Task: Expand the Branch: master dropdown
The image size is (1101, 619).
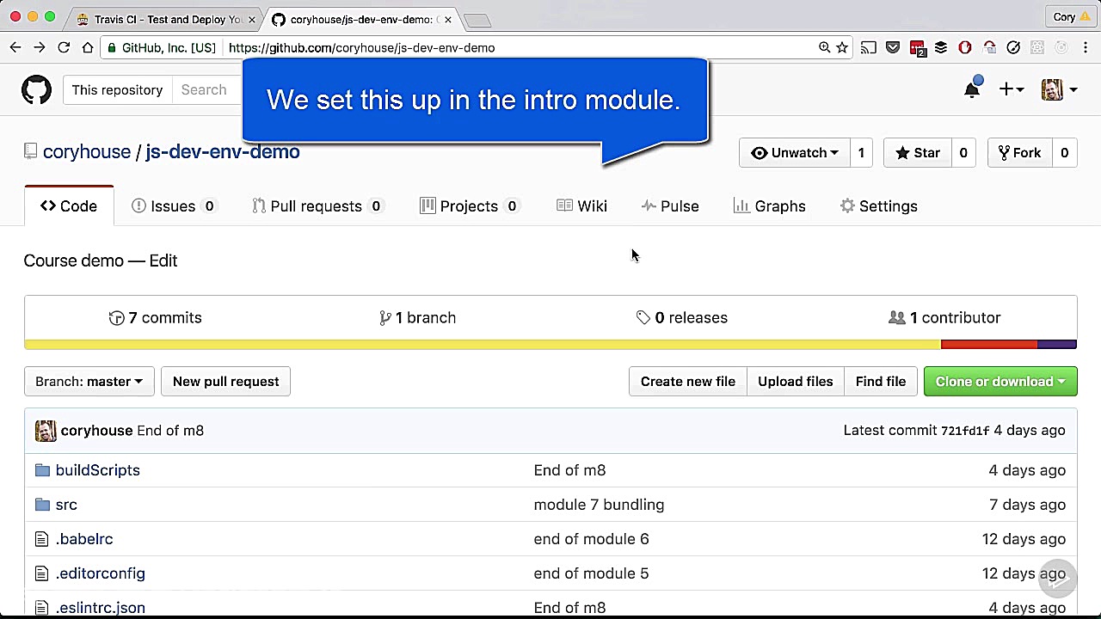Action: [x=89, y=382]
